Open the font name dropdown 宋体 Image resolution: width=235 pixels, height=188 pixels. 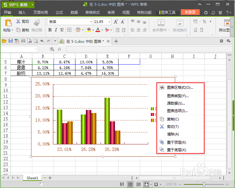(x=91, y=22)
